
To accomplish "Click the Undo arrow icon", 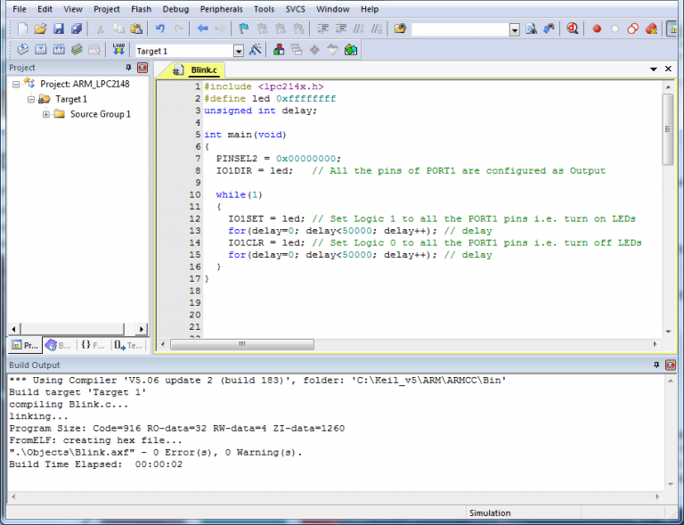I will point(160,29).
